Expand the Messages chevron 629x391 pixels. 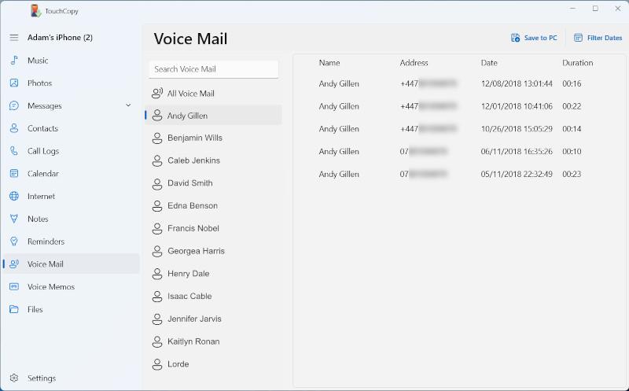coord(128,105)
